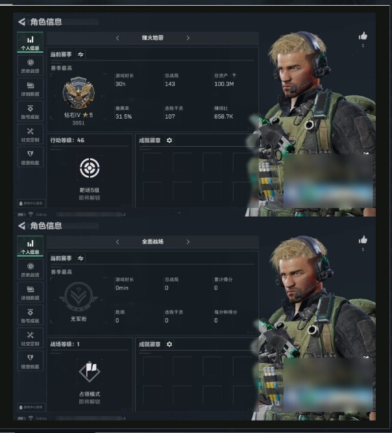Open 详细数据 tab in upper sidebar

pyautogui.click(x=30, y=89)
